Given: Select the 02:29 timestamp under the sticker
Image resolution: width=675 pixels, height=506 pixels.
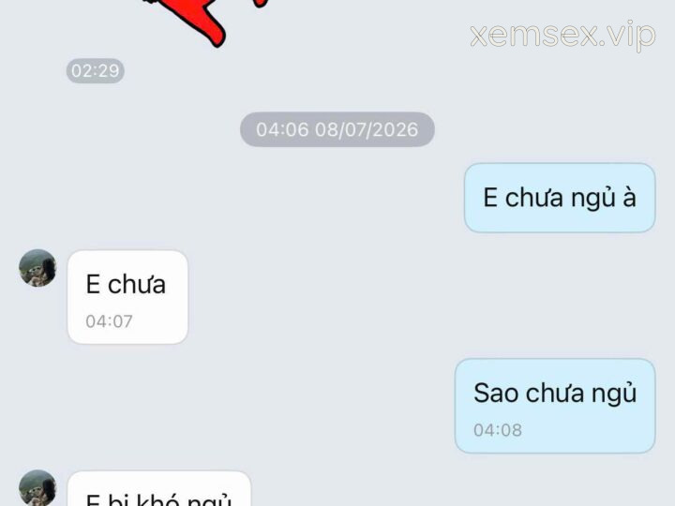Looking at the screenshot, I should coord(95,70).
